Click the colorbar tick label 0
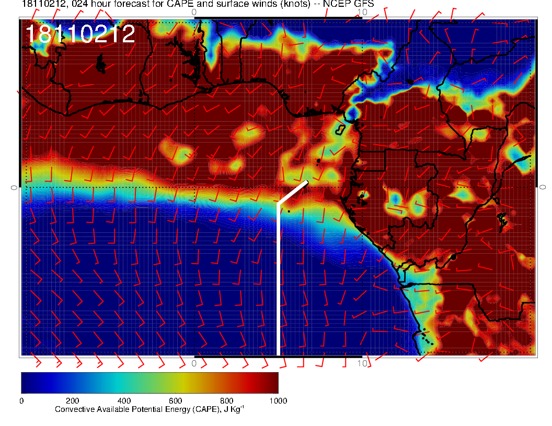 (21, 401)
